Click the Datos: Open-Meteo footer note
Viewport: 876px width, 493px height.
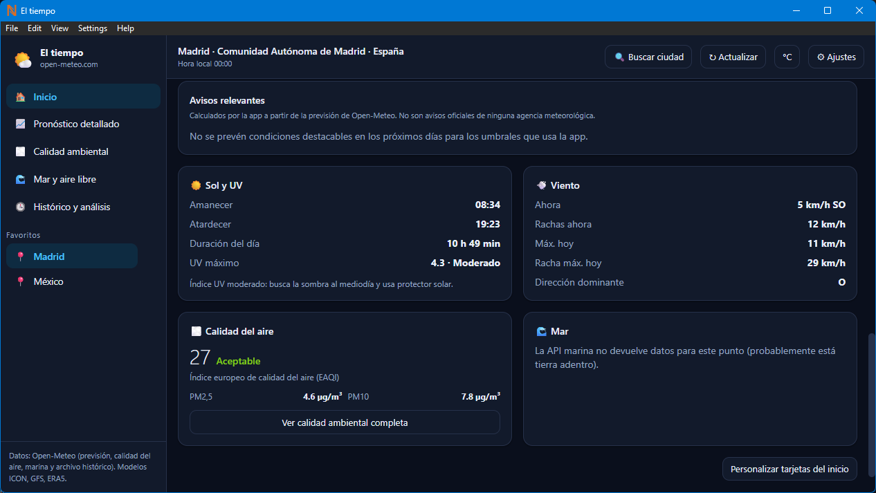80,467
